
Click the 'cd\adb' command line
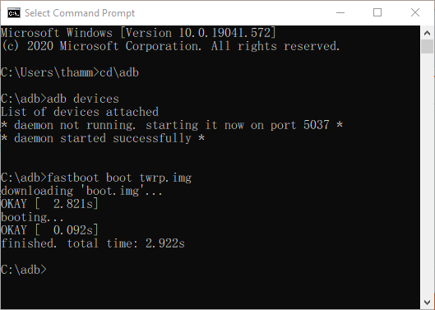click(x=70, y=72)
